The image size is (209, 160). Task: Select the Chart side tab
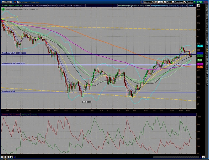(x=207, y=50)
